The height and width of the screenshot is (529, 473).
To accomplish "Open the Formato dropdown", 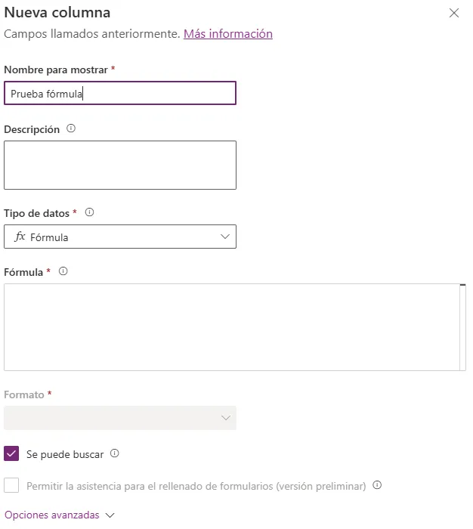I will [x=120, y=418].
